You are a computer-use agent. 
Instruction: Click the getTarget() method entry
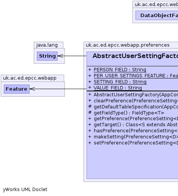(136, 125)
